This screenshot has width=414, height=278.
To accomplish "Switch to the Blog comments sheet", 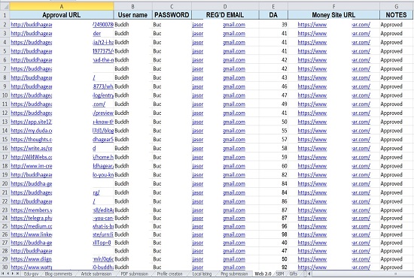I will pyautogui.click(x=59, y=273).
